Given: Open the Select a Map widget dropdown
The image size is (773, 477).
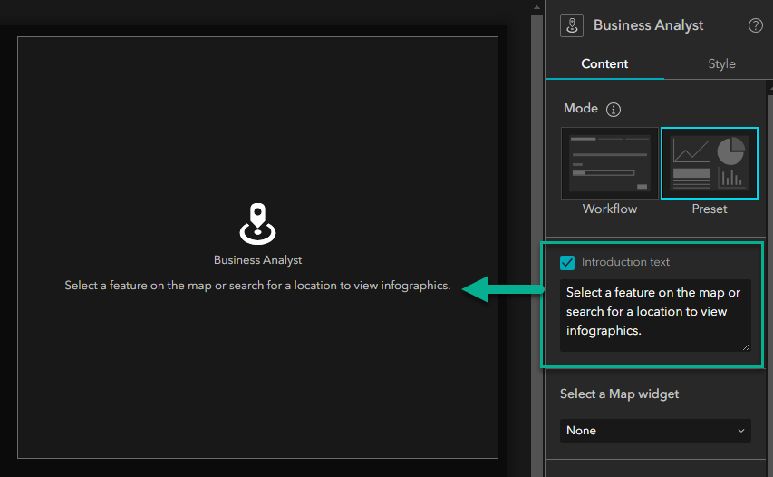Looking at the screenshot, I should coord(655,431).
